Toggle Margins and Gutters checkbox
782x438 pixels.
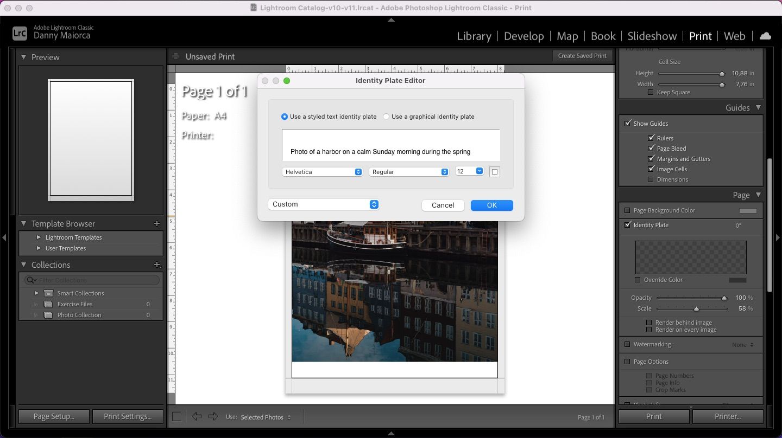[651, 158]
